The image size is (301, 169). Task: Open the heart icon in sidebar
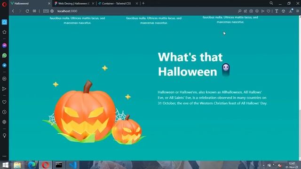(x=4, y=102)
